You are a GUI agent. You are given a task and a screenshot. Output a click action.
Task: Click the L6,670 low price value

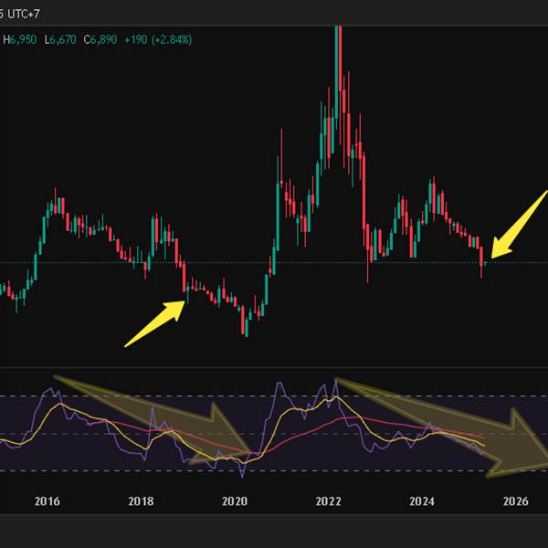pyautogui.click(x=60, y=39)
